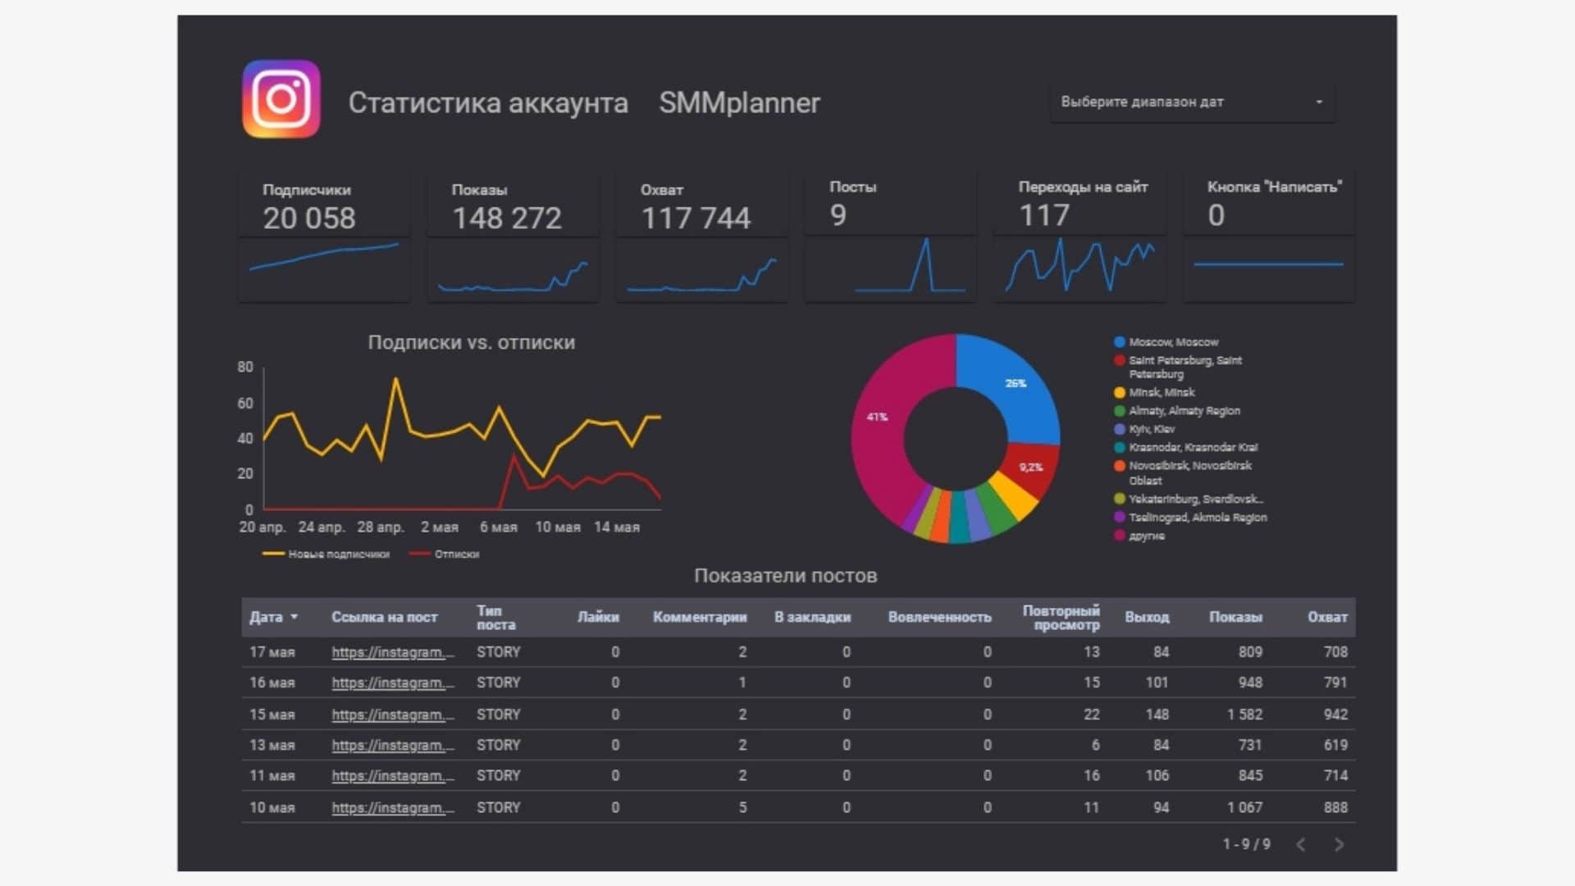The height and width of the screenshot is (886, 1575).
Task: Click the Подписчики scorecard sparkline
Action: (x=324, y=257)
